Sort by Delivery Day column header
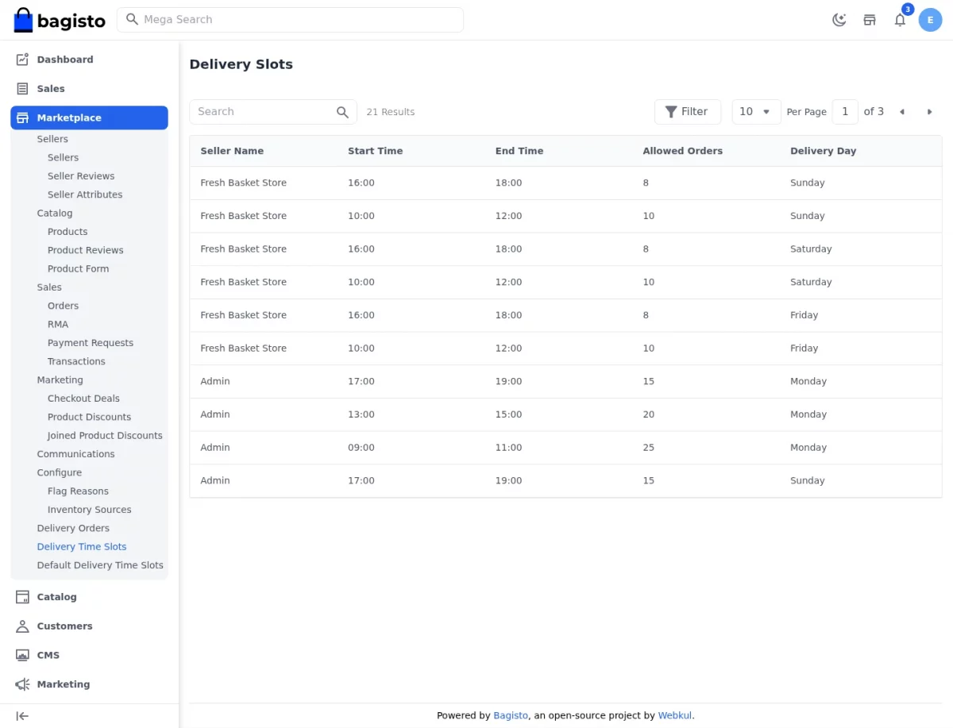953x728 pixels. pyautogui.click(x=823, y=151)
